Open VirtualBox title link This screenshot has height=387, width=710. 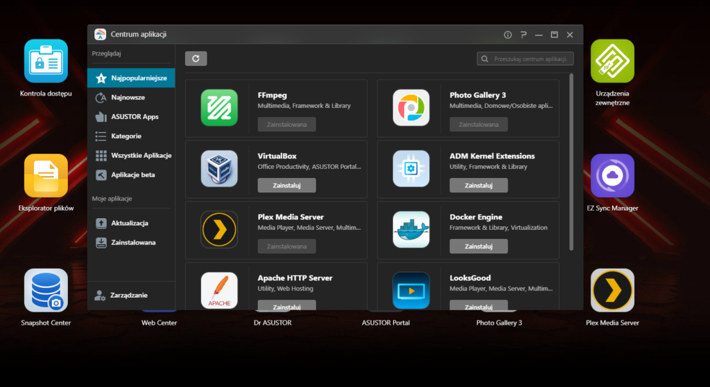[277, 156]
